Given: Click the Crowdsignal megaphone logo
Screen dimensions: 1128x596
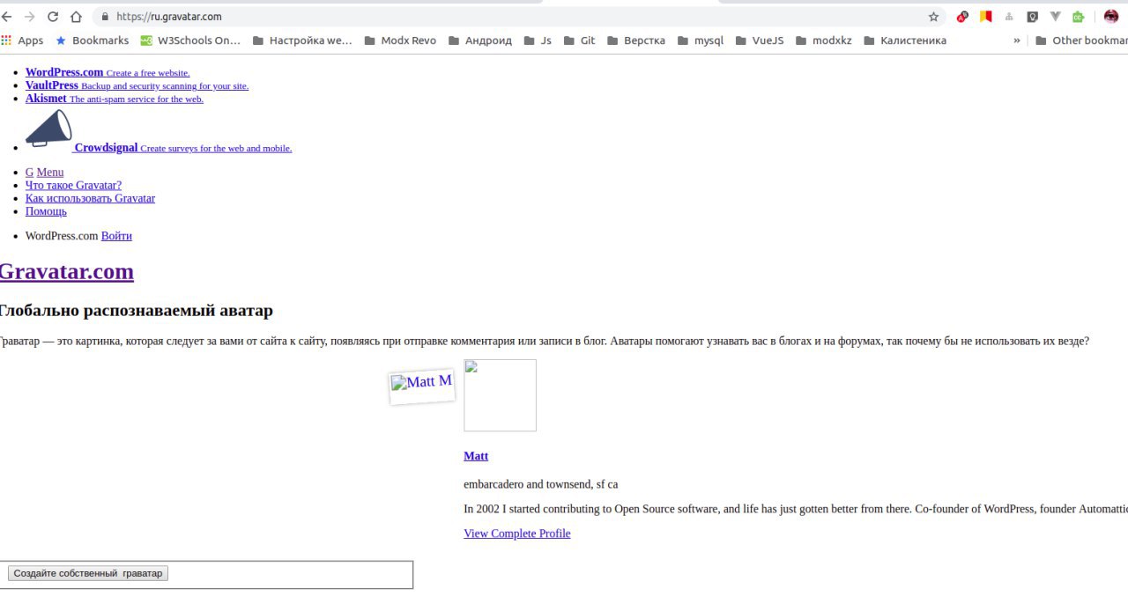Looking at the screenshot, I should click(48, 129).
